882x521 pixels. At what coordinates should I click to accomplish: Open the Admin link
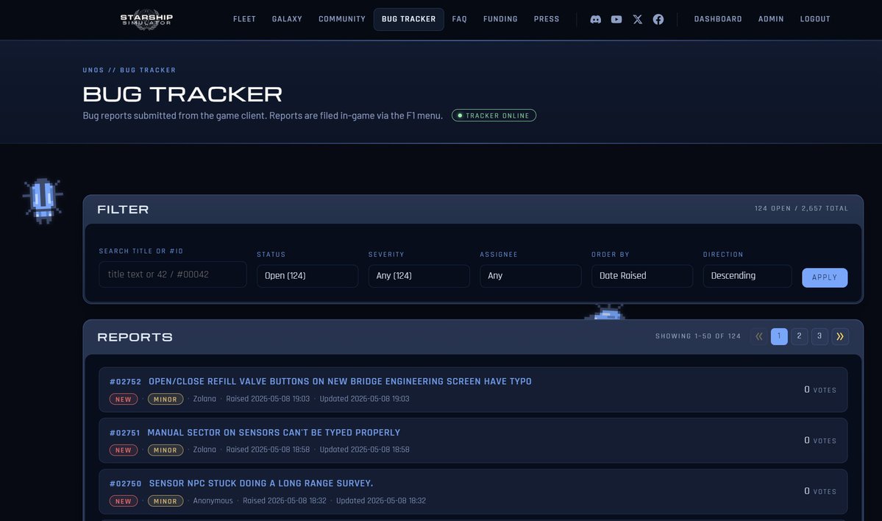tap(771, 19)
